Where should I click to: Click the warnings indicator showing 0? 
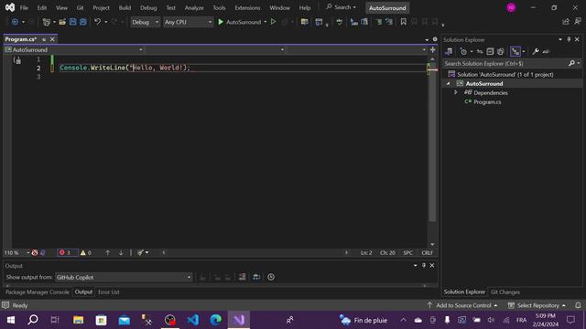coord(85,252)
